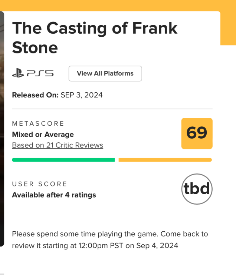236x278 pixels.
Task: Click the PlayStation symbol logo
Action: coord(17,73)
